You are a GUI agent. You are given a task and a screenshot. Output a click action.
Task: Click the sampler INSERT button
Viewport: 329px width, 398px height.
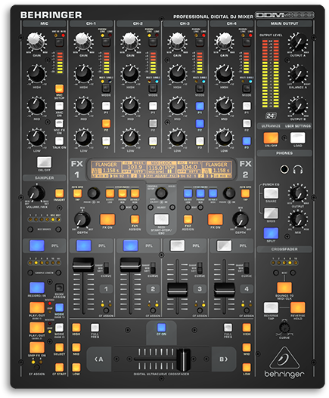tap(59, 193)
